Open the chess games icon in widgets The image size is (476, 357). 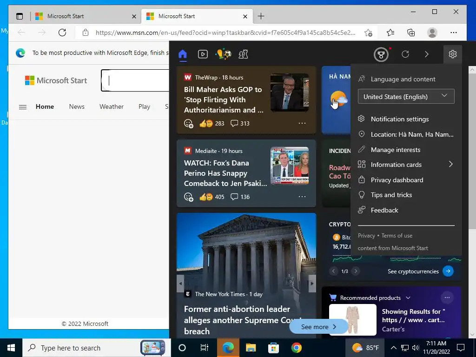243,54
